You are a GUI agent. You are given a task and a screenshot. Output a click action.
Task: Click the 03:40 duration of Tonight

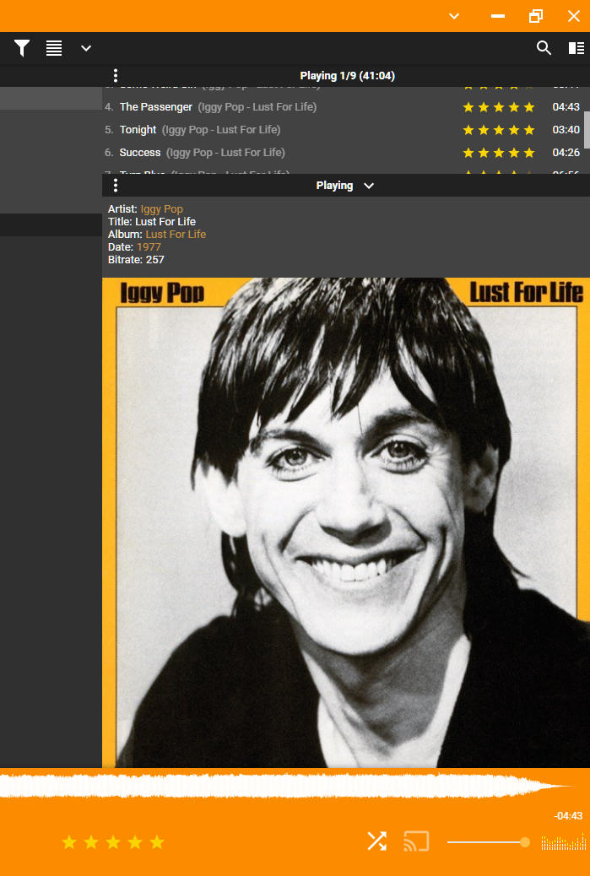tap(566, 130)
